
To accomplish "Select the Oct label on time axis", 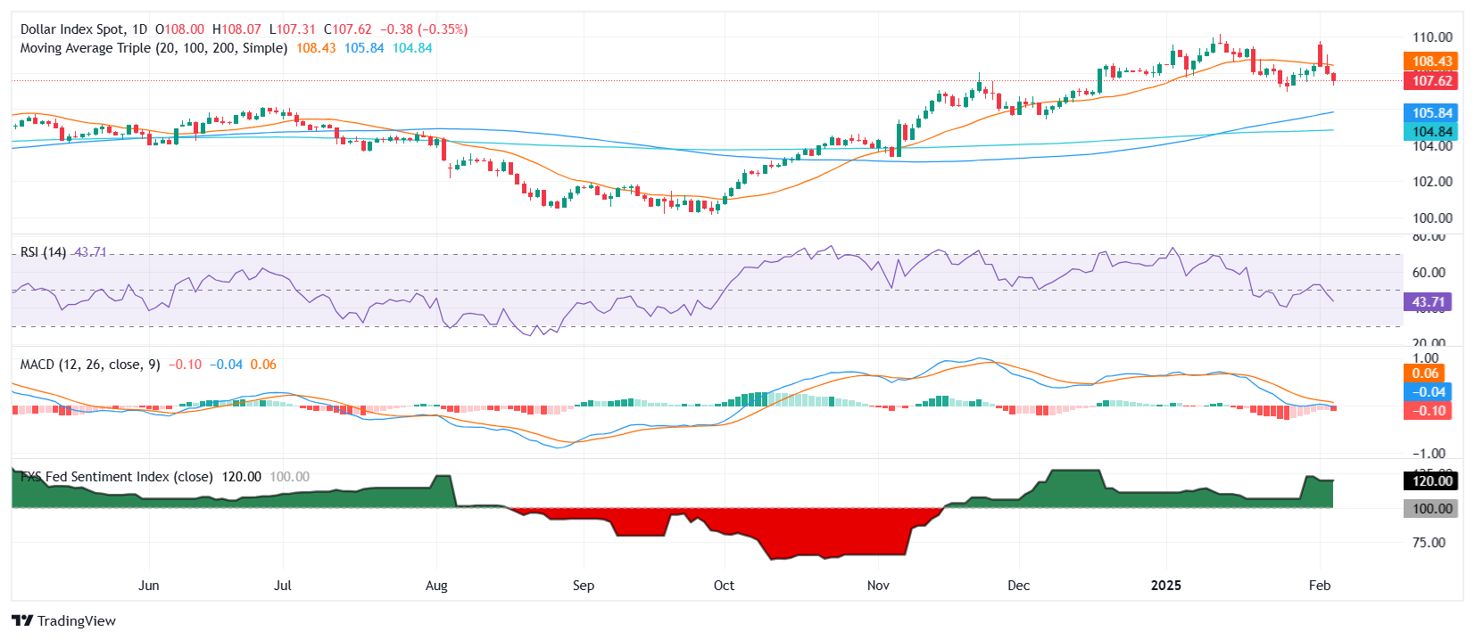I will pyautogui.click(x=724, y=586).
